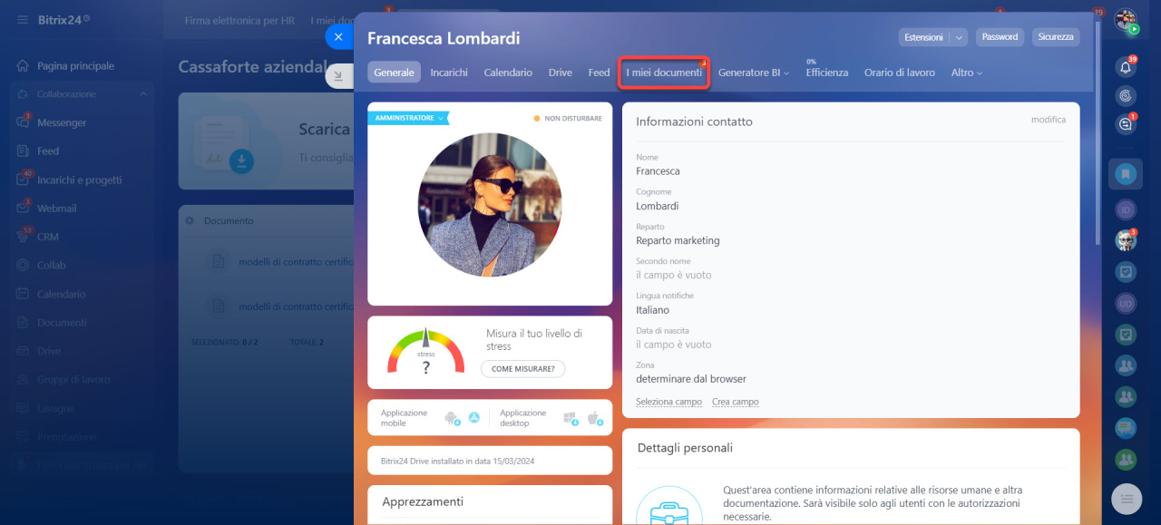Open CRM in the left sidebar
This screenshot has width=1161, height=525.
(x=48, y=237)
